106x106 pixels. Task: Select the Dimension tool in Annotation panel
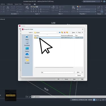[x=13, y=8]
